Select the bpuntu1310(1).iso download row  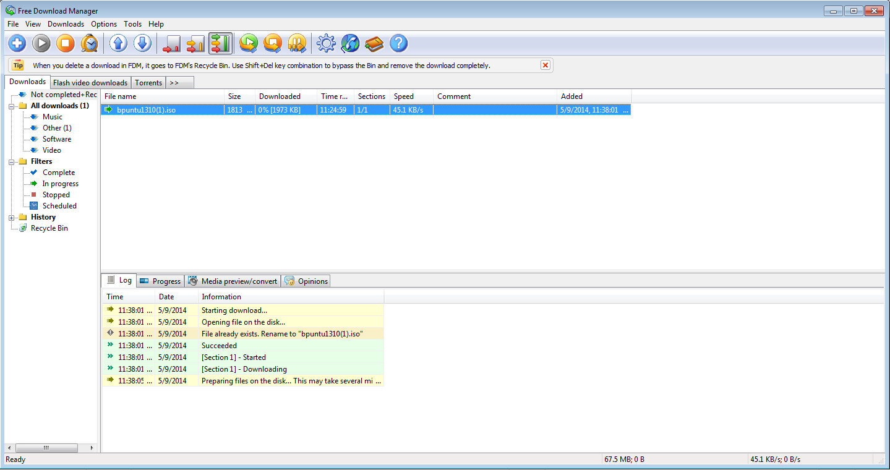click(366, 110)
